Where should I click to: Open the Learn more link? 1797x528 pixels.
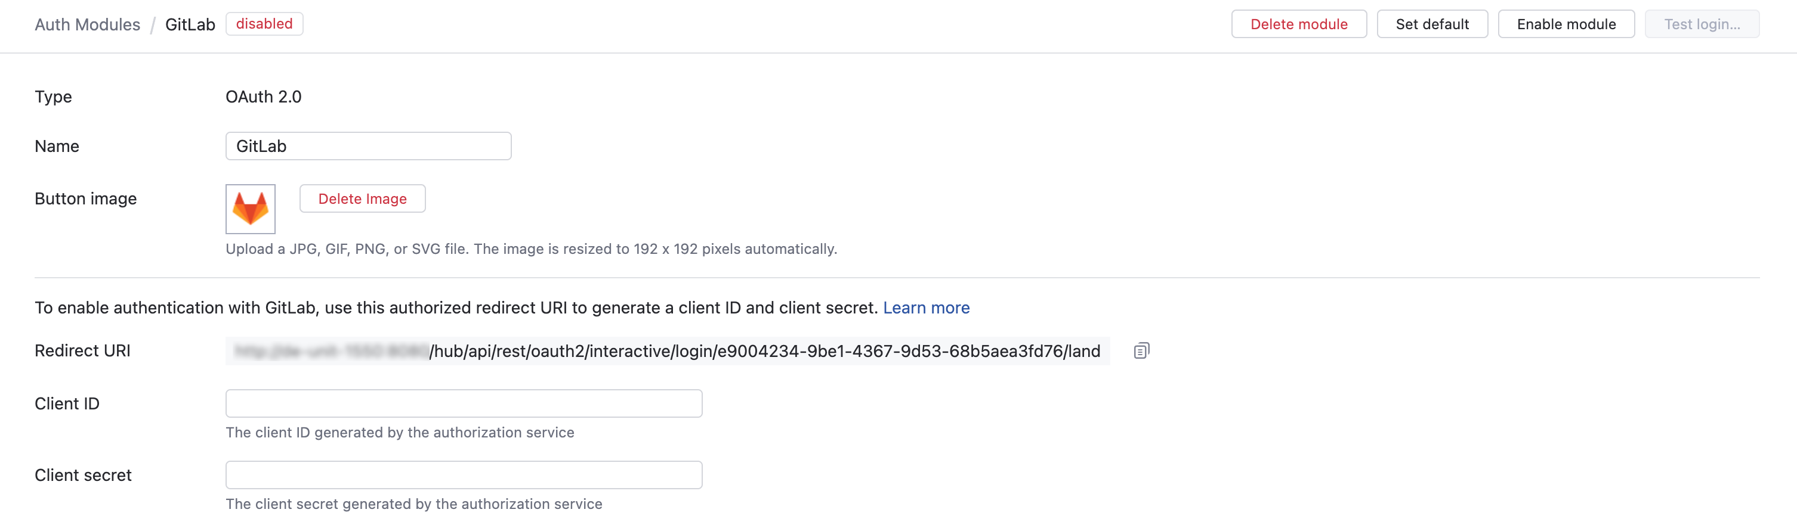[926, 308]
